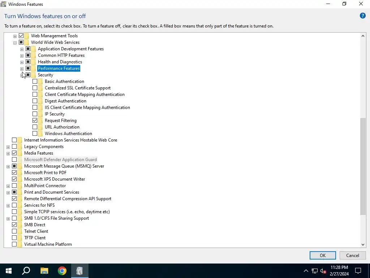Open Google Chrome from taskbar
This screenshot has width=370, height=278.
(62, 271)
